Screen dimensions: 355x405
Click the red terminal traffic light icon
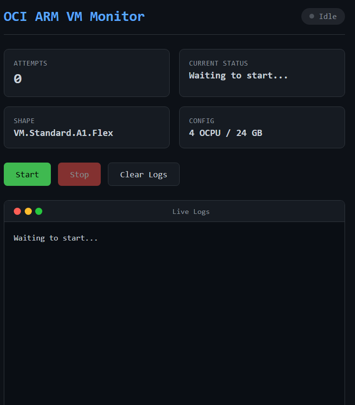[x=17, y=211]
